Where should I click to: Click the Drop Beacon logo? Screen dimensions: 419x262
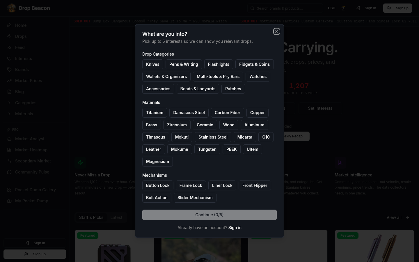(28, 8)
